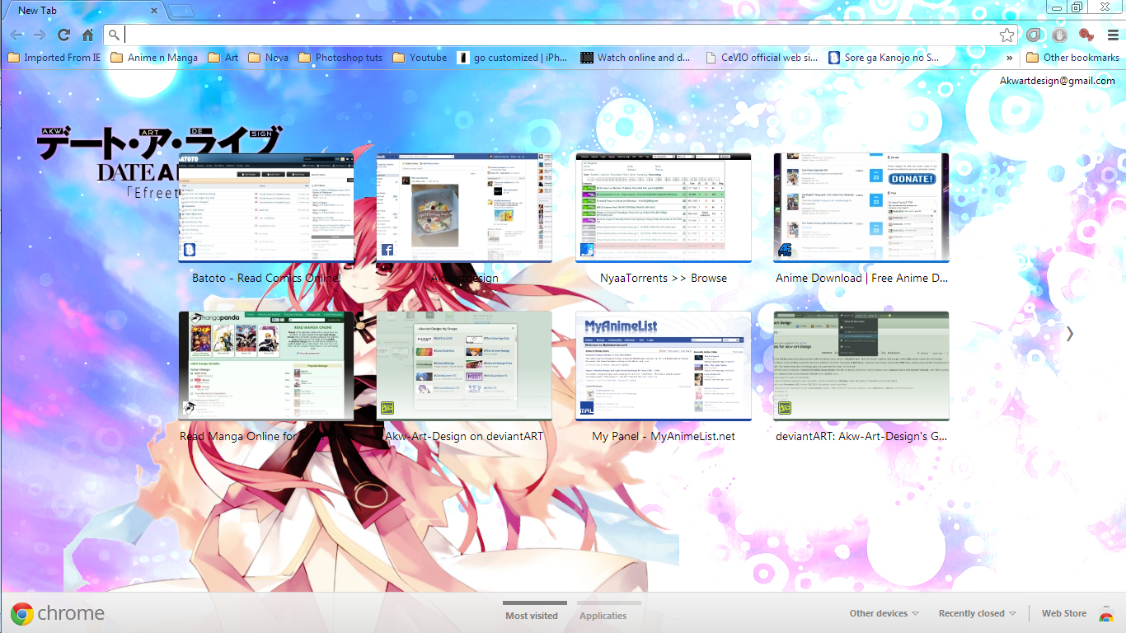Click the 'Batoto - Read Comics Online!' label

(266, 278)
